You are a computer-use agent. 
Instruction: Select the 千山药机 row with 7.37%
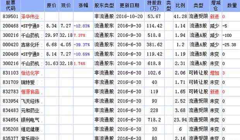[x=120, y=35]
